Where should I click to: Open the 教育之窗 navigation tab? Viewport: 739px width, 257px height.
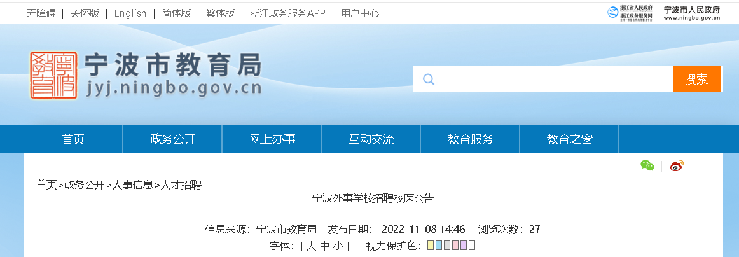pos(569,139)
